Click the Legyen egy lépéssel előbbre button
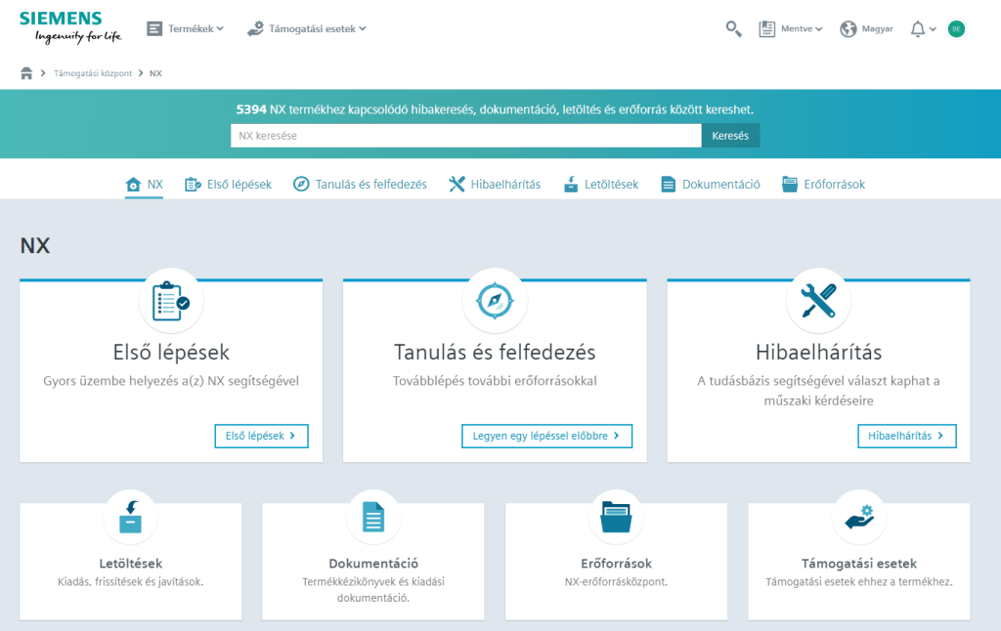This screenshot has width=1001, height=631. click(546, 436)
